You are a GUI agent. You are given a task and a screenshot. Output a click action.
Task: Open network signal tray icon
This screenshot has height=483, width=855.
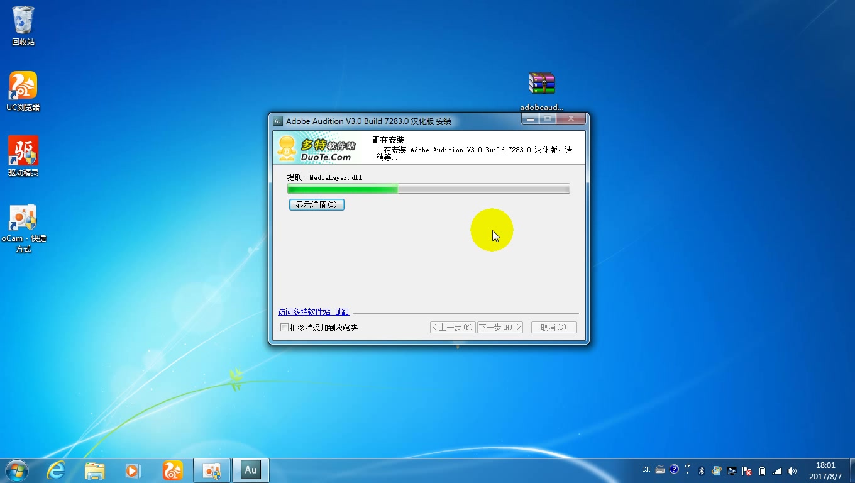click(777, 470)
